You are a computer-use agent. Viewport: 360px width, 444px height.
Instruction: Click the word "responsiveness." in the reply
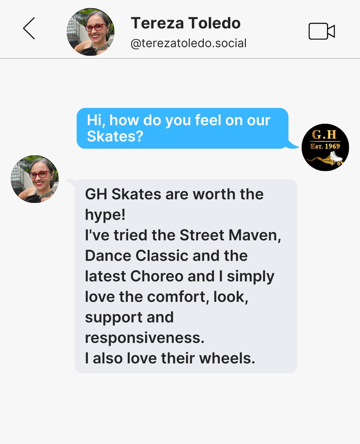pos(145,338)
